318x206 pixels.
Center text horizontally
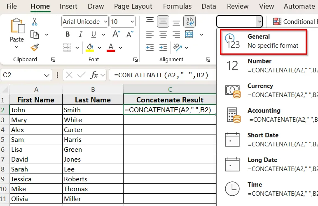[163, 35]
